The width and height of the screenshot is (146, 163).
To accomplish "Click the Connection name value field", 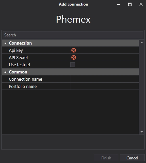I will point(105,79).
